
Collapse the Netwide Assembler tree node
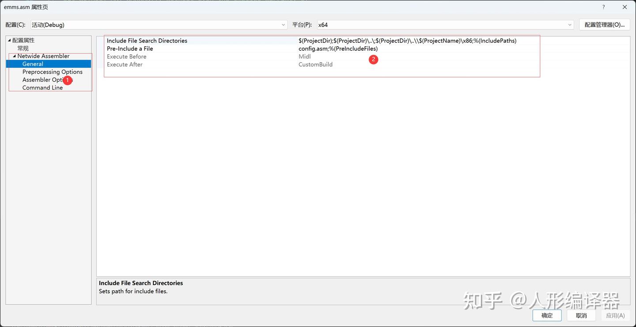(x=14, y=56)
